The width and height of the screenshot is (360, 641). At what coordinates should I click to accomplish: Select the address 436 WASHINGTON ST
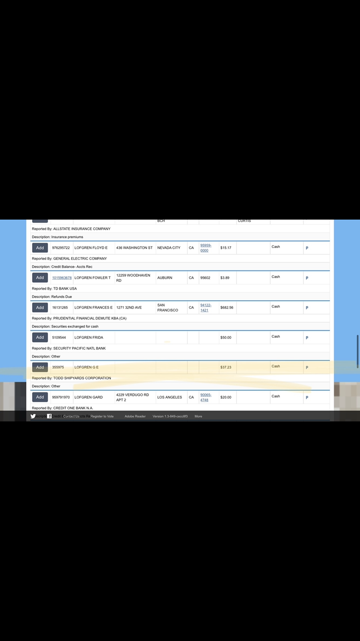point(134,248)
